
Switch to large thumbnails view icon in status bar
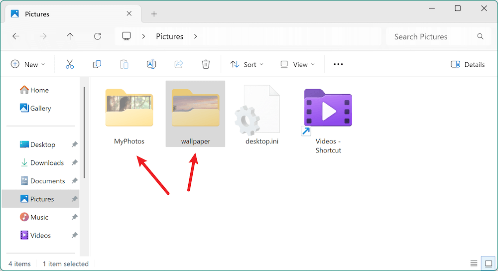(489, 264)
